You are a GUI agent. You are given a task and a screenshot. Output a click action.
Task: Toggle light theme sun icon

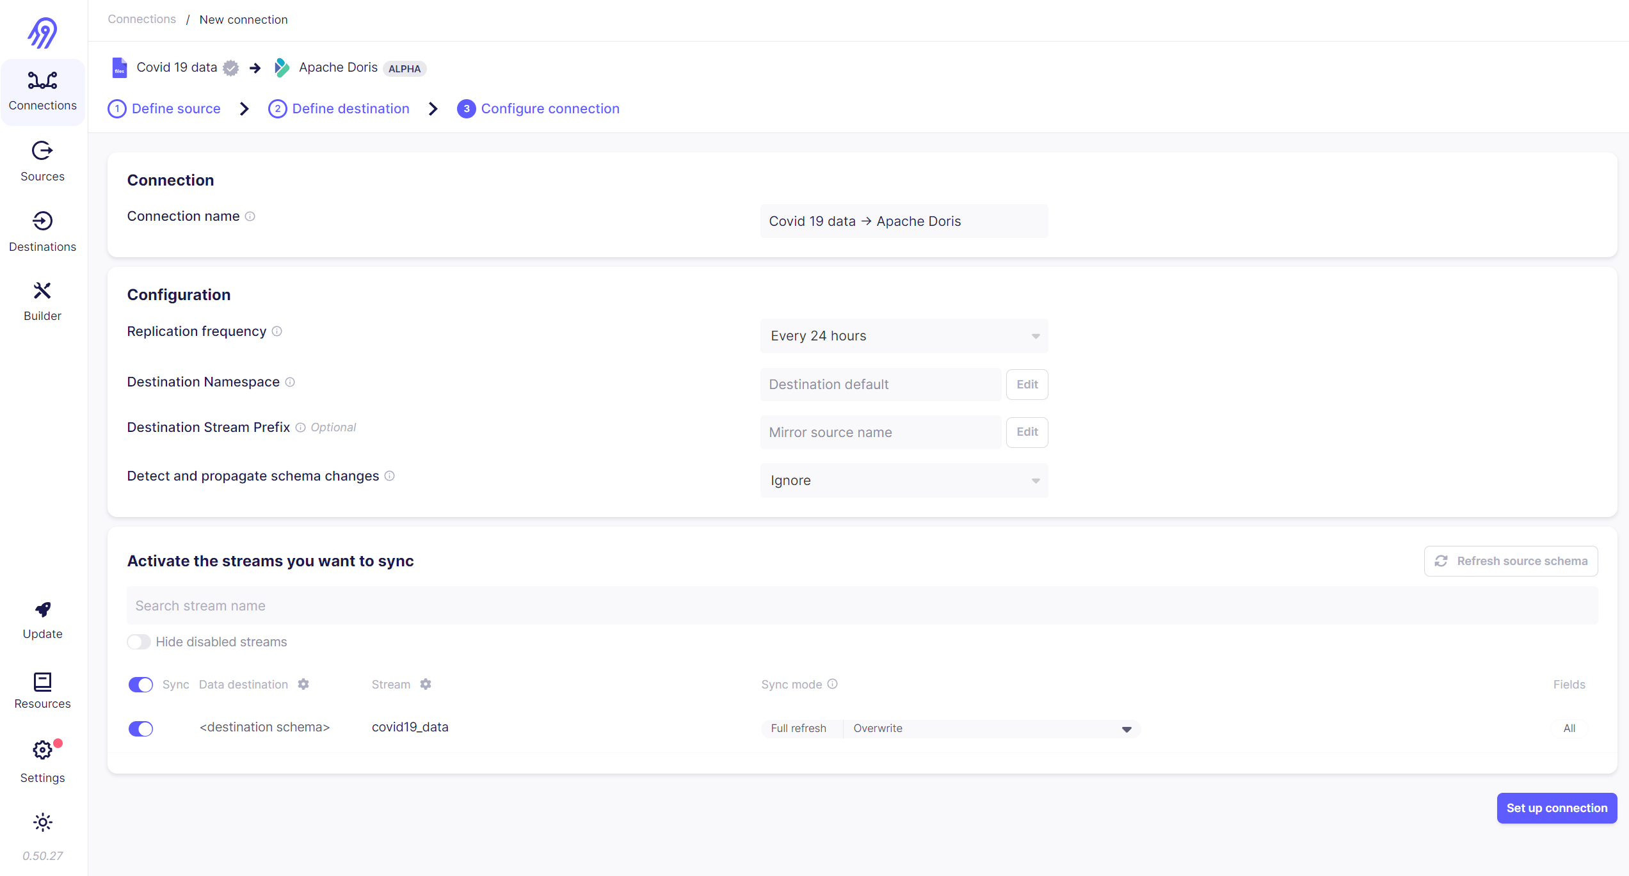pyautogui.click(x=42, y=822)
